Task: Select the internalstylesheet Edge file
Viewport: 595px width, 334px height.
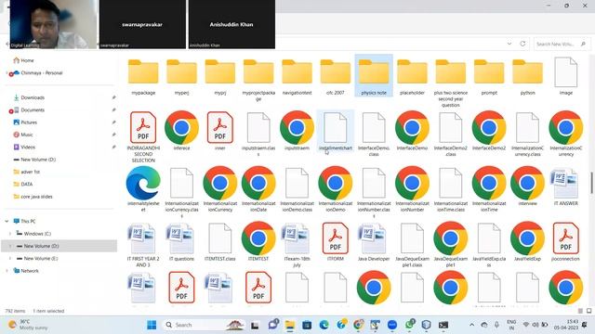Action: pos(143,188)
